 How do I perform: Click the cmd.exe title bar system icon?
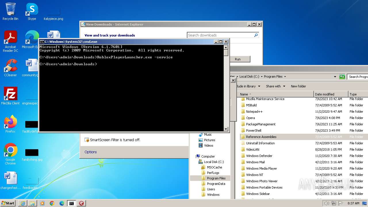[x=42, y=42]
